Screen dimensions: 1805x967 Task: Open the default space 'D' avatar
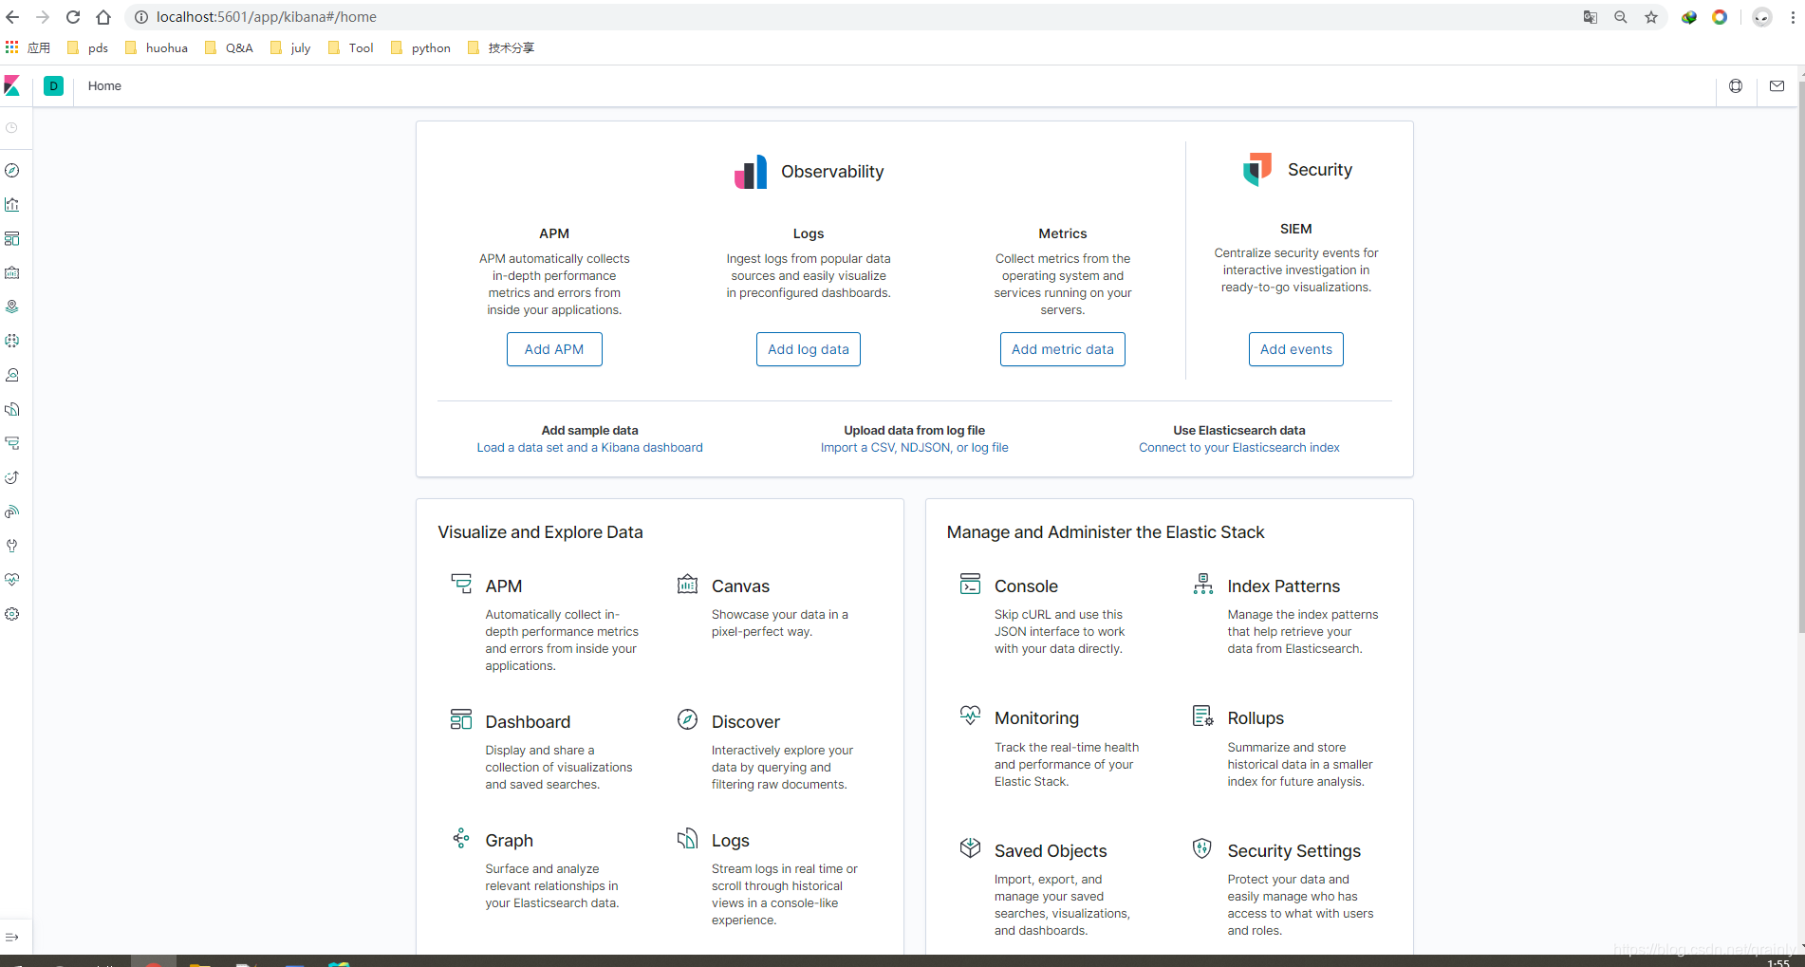click(x=54, y=86)
